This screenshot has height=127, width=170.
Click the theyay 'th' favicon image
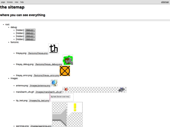click(x=54, y=49)
